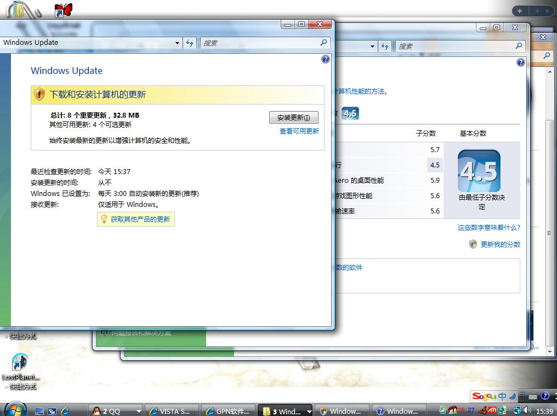Click the shield icon beside 更新我的分数

tap(473, 244)
